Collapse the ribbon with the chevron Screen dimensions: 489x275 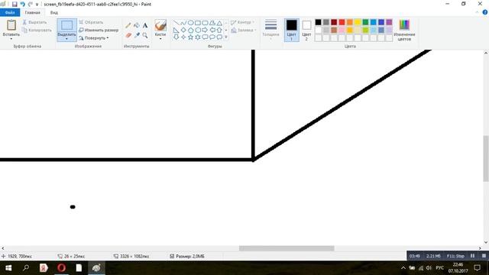pyautogui.click(x=477, y=12)
